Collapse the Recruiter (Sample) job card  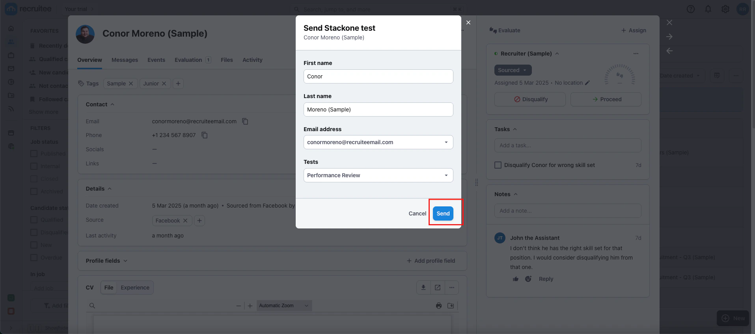tap(557, 54)
